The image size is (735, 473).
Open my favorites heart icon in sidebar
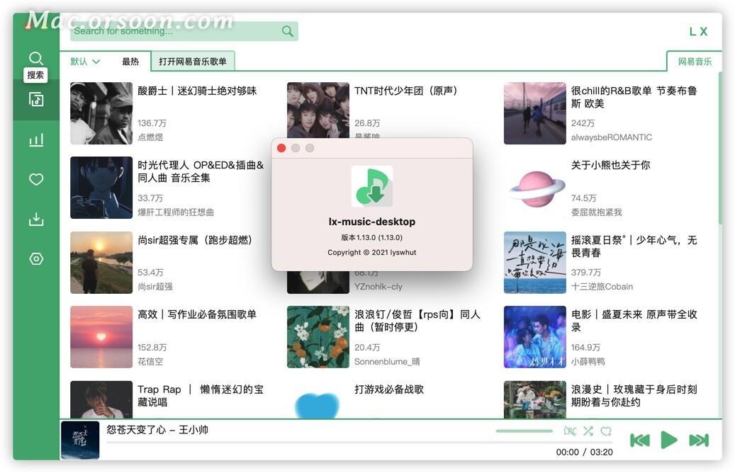click(x=36, y=179)
